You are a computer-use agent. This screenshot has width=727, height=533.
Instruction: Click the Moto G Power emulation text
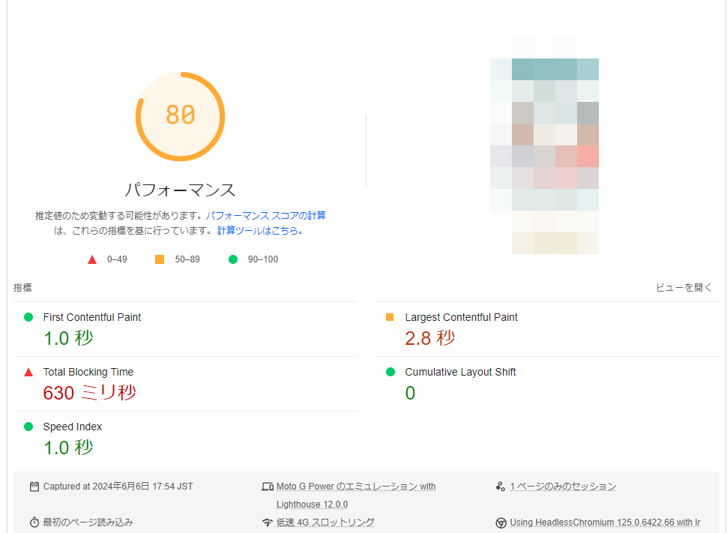pyautogui.click(x=356, y=487)
